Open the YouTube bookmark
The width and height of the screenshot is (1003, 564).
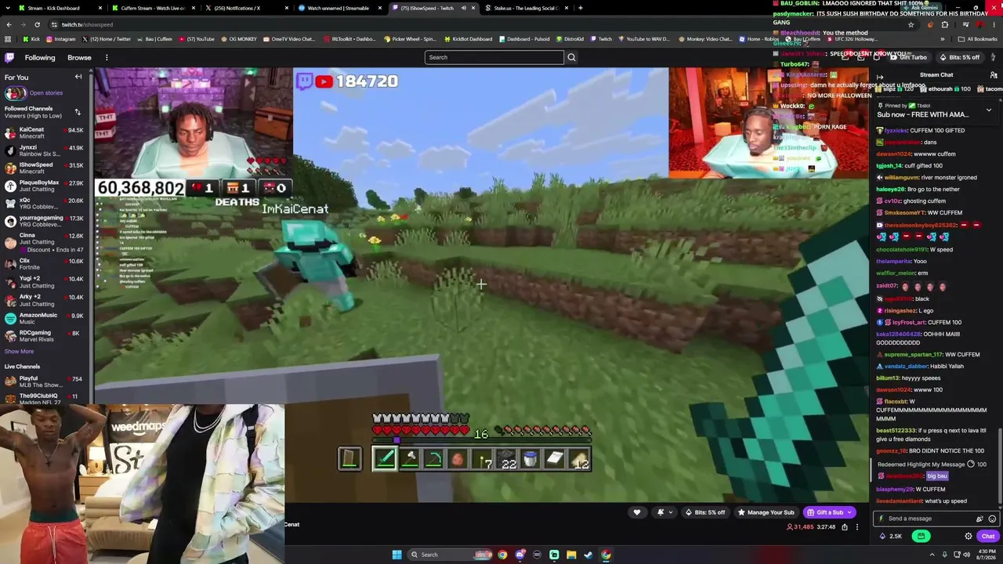click(196, 38)
